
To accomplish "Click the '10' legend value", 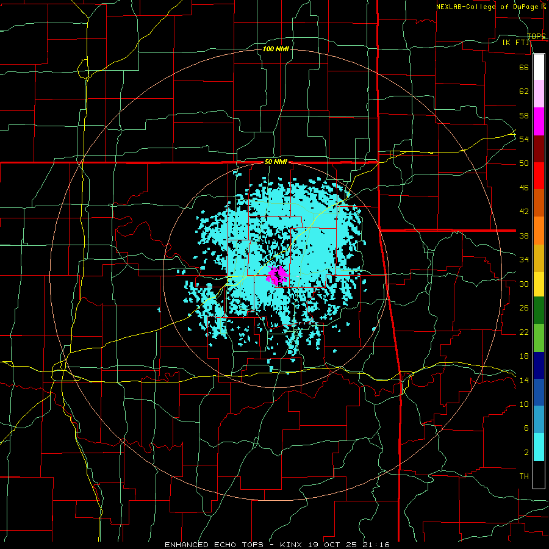I will click(x=524, y=404).
